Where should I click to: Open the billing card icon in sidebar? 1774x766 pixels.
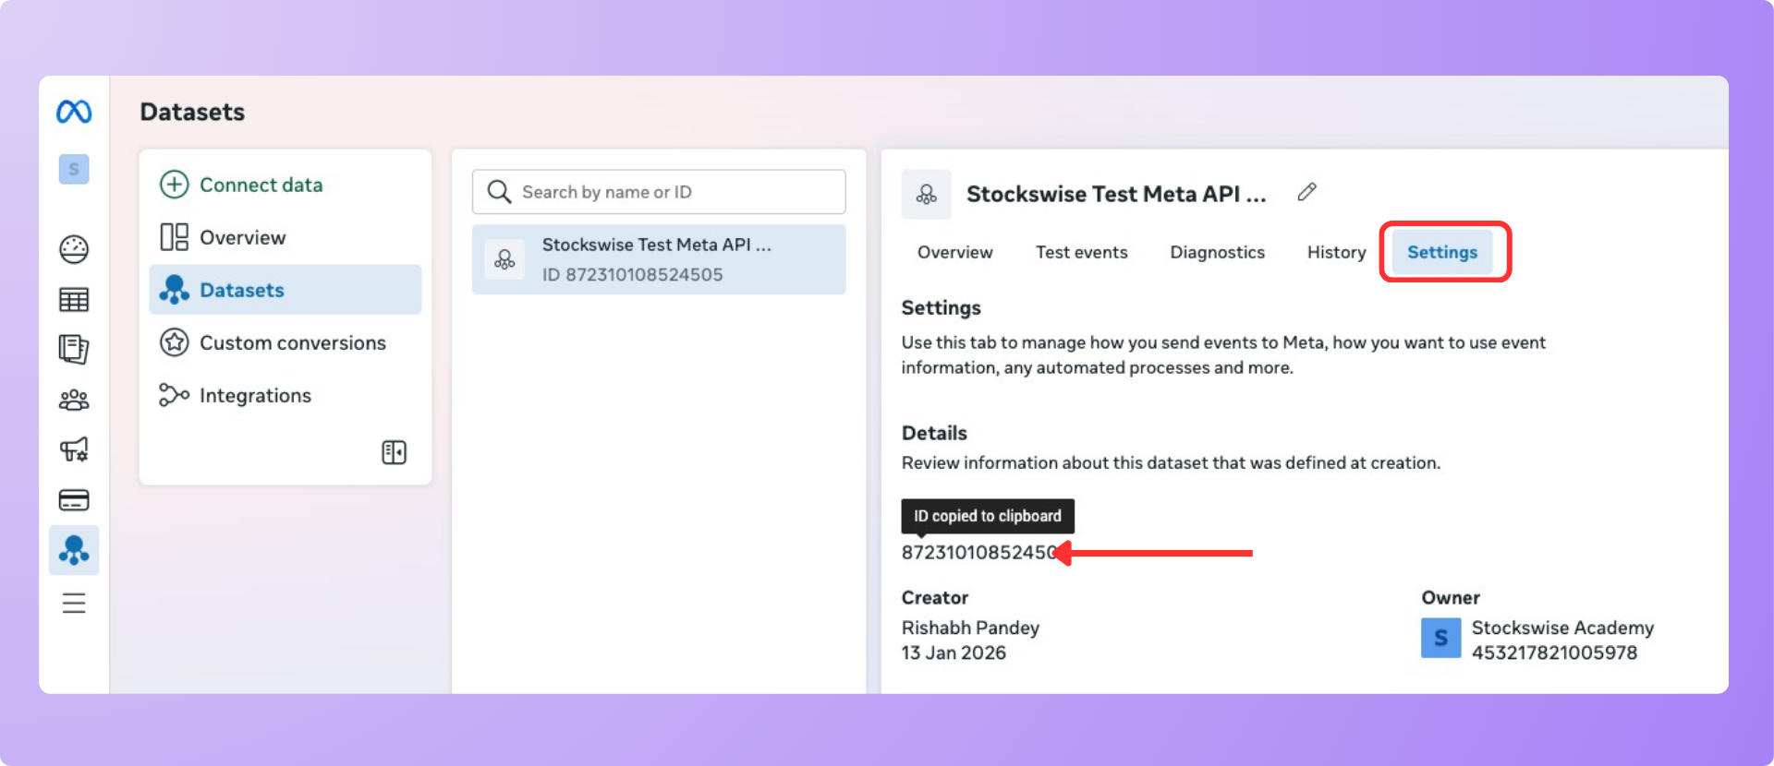[74, 500]
